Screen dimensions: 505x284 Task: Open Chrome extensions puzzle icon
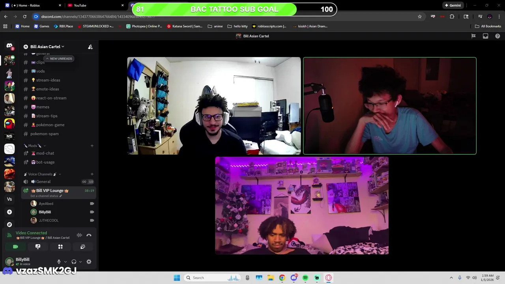[x=452, y=17]
